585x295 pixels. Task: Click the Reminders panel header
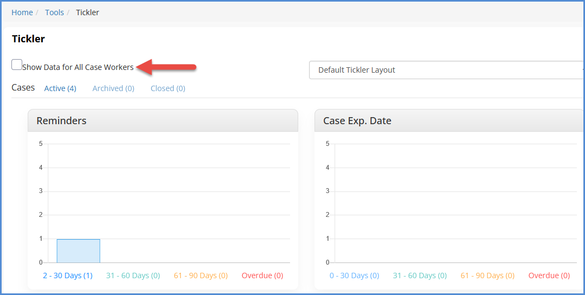(x=162, y=121)
